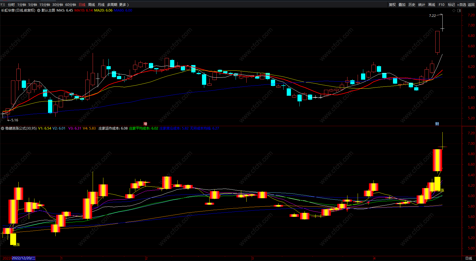This screenshot has width=476, height=261.
Task: Open F10 company info
Action: tap(442, 5)
